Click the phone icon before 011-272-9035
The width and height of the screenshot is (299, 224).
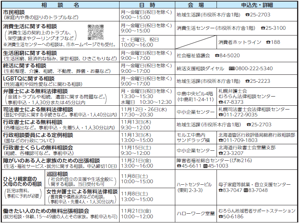click(x=220, y=114)
